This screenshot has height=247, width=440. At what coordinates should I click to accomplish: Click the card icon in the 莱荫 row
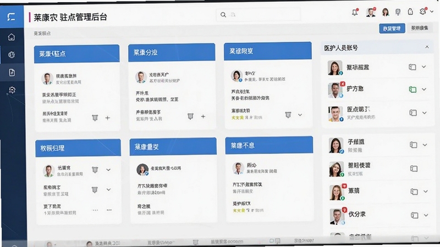point(414,192)
